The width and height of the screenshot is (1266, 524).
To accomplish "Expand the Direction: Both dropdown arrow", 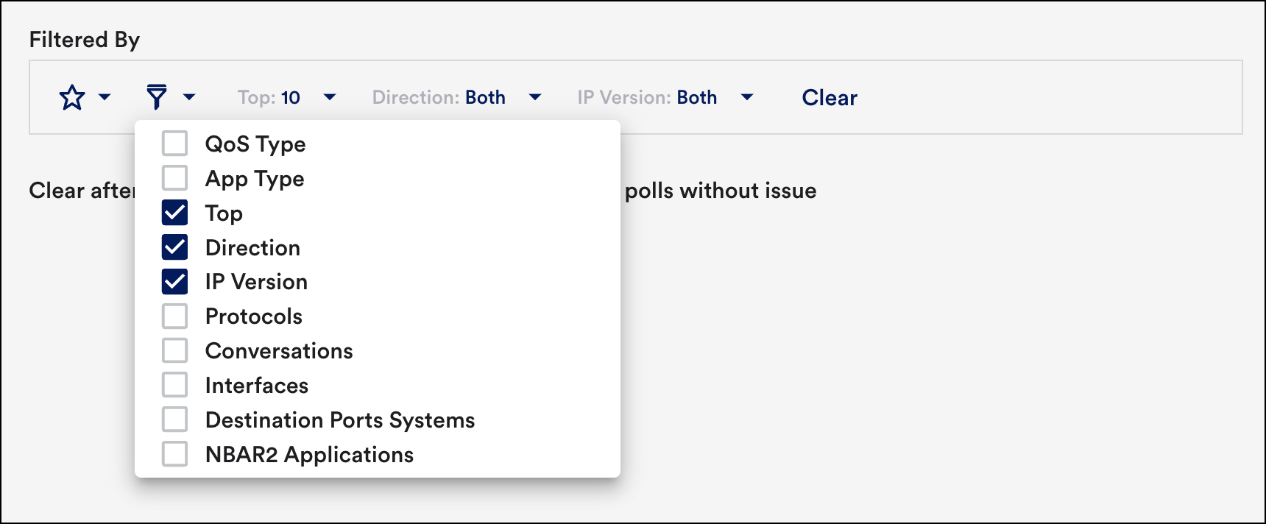I will (535, 97).
